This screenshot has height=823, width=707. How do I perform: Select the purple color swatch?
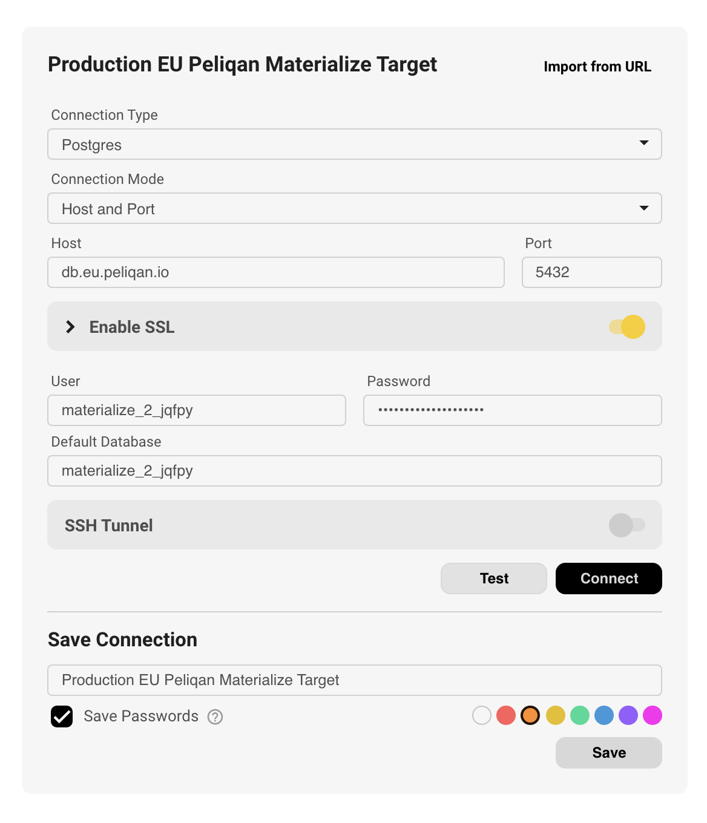pos(628,715)
